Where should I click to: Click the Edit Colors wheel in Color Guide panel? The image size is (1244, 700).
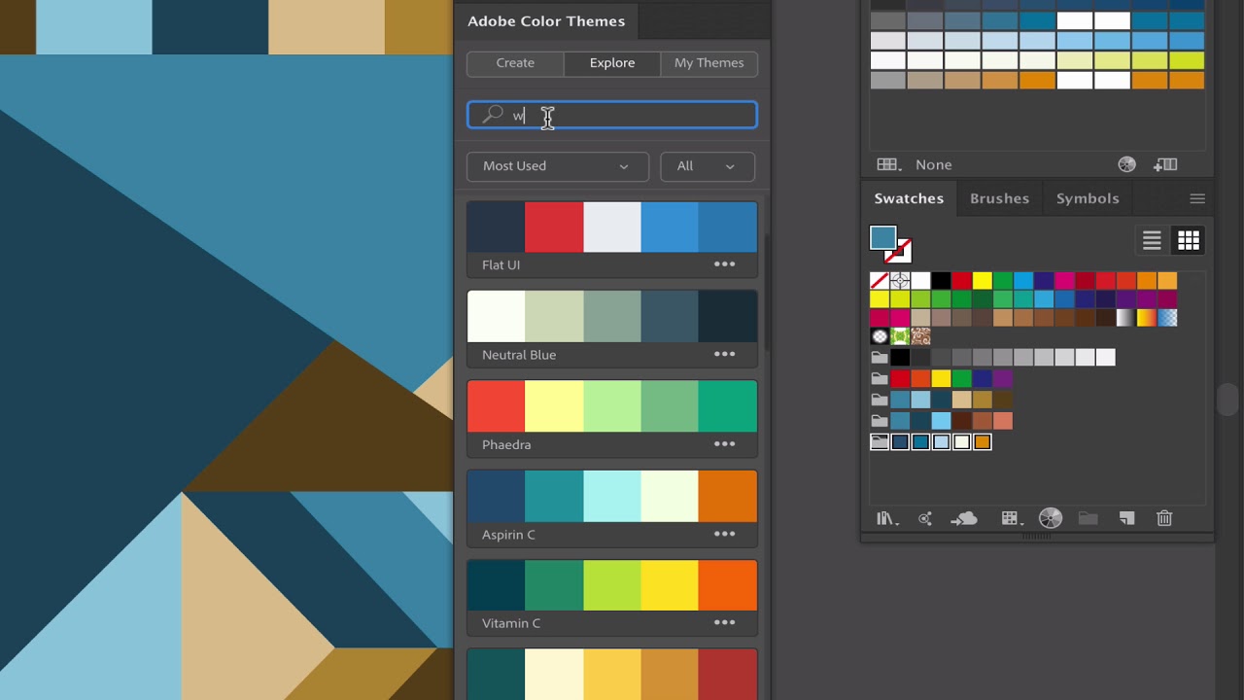click(1126, 165)
